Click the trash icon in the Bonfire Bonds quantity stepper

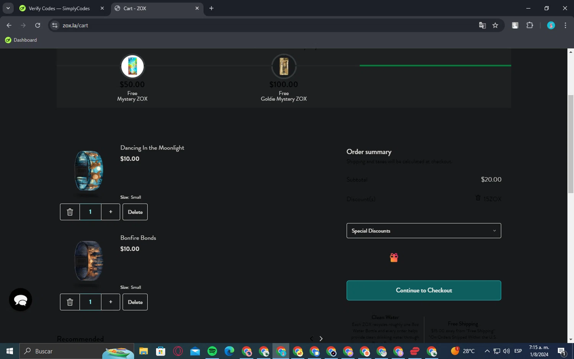70,302
